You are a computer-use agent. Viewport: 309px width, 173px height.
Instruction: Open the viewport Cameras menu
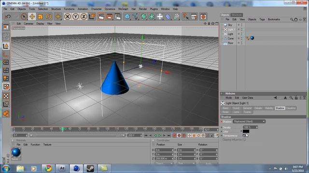click(x=28, y=24)
